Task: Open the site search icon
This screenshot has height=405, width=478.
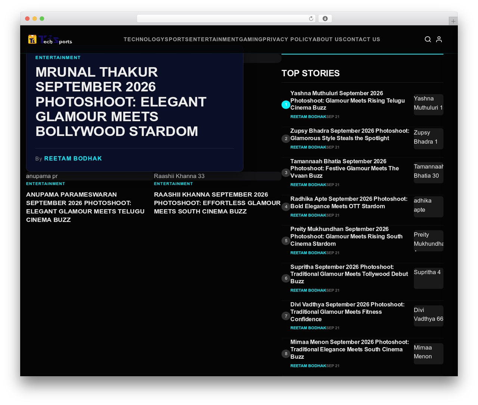Action: [428, 39]
